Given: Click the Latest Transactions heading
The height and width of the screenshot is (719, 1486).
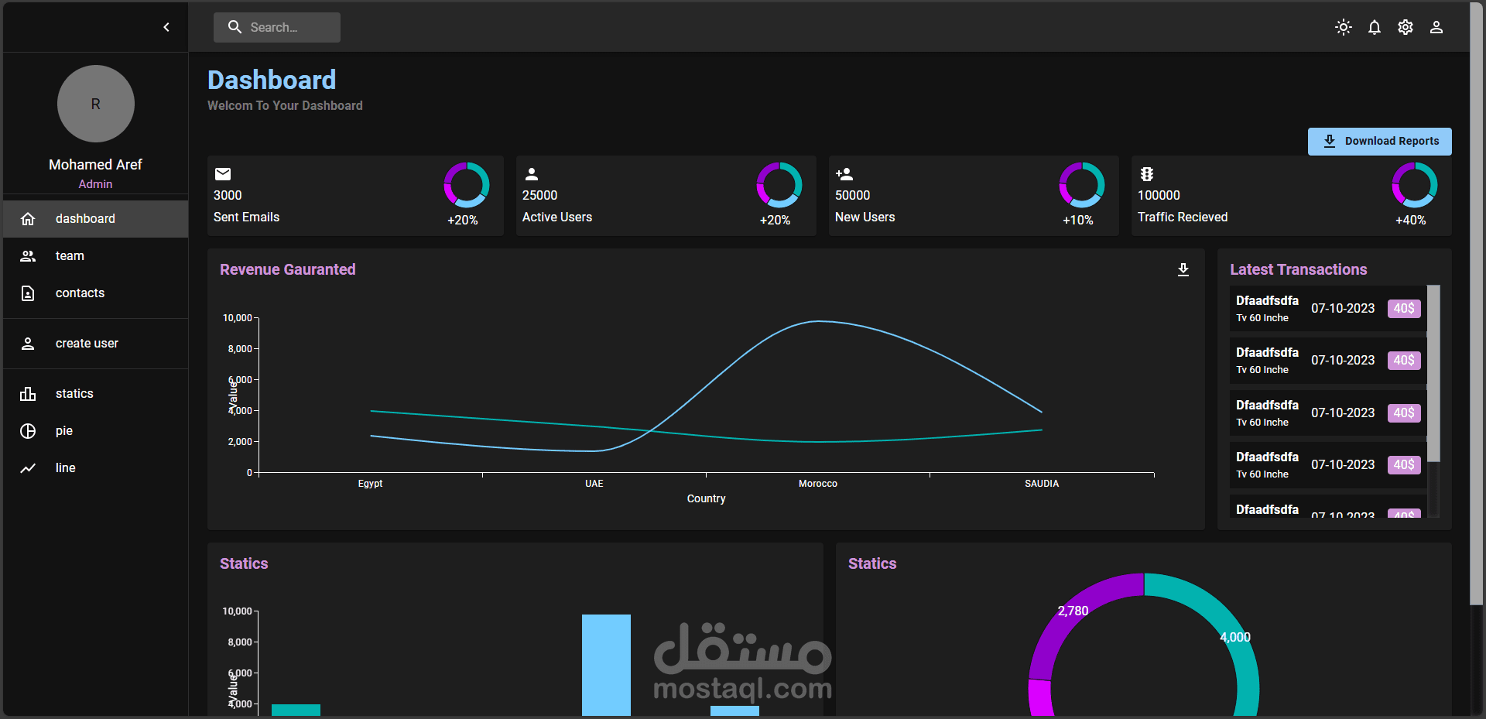Looking at the screenshot, I should [x=1299, y=269].
